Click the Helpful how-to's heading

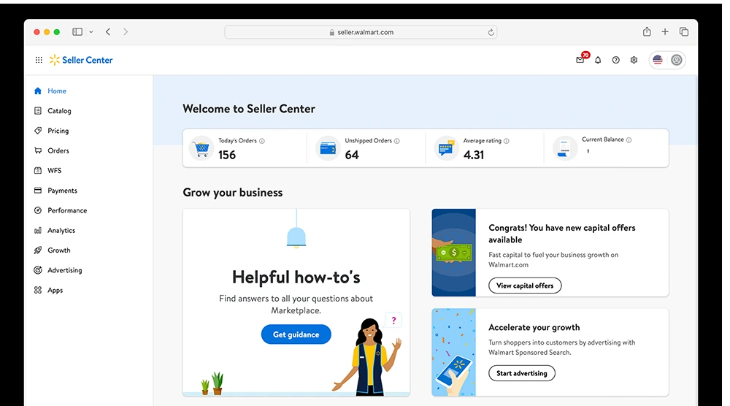[296, 277]
